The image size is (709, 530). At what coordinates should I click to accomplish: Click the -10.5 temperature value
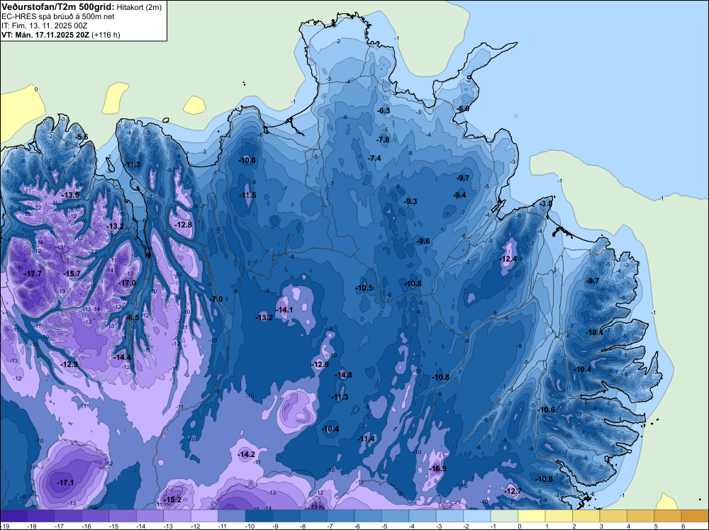[364, 288]
